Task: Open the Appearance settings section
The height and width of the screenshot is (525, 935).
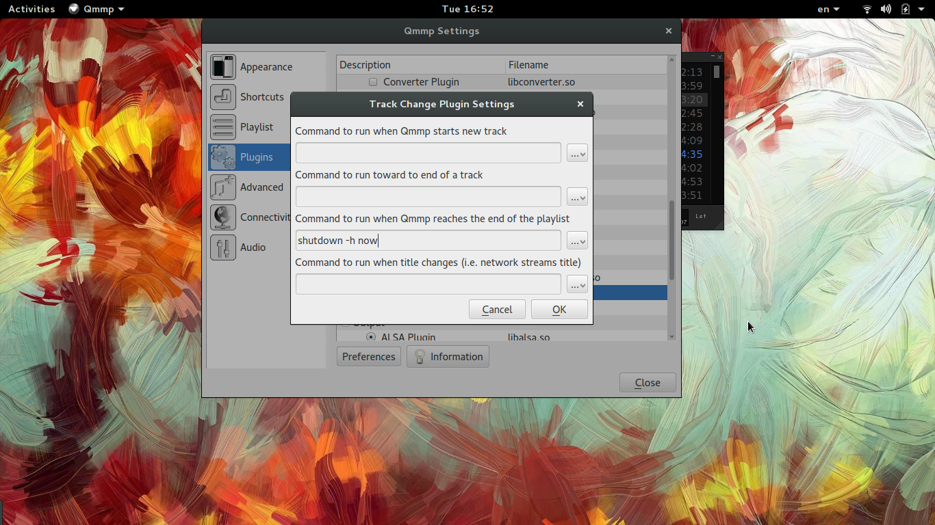Action: point(266,67)
